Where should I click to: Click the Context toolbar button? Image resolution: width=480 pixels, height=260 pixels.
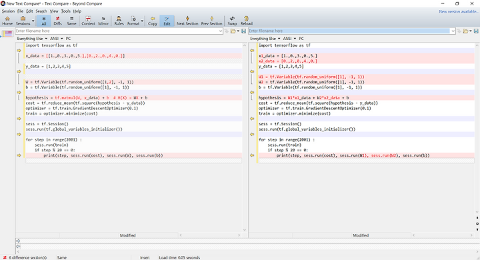click(x=88, y=21)
